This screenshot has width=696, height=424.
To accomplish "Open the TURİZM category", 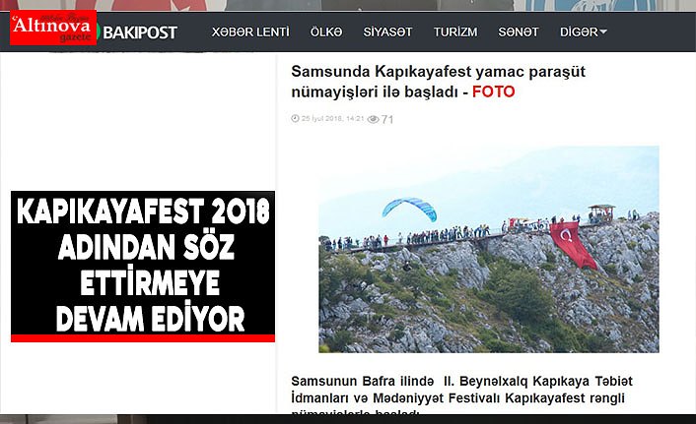I will [x=455, y=31].
